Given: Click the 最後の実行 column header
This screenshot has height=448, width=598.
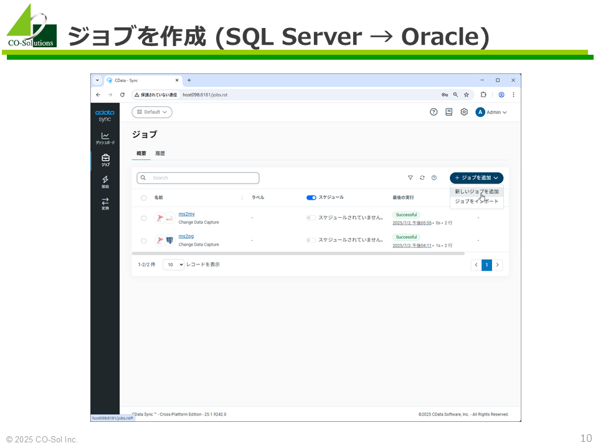Looking at the screenshot, I should click(403, 198).
